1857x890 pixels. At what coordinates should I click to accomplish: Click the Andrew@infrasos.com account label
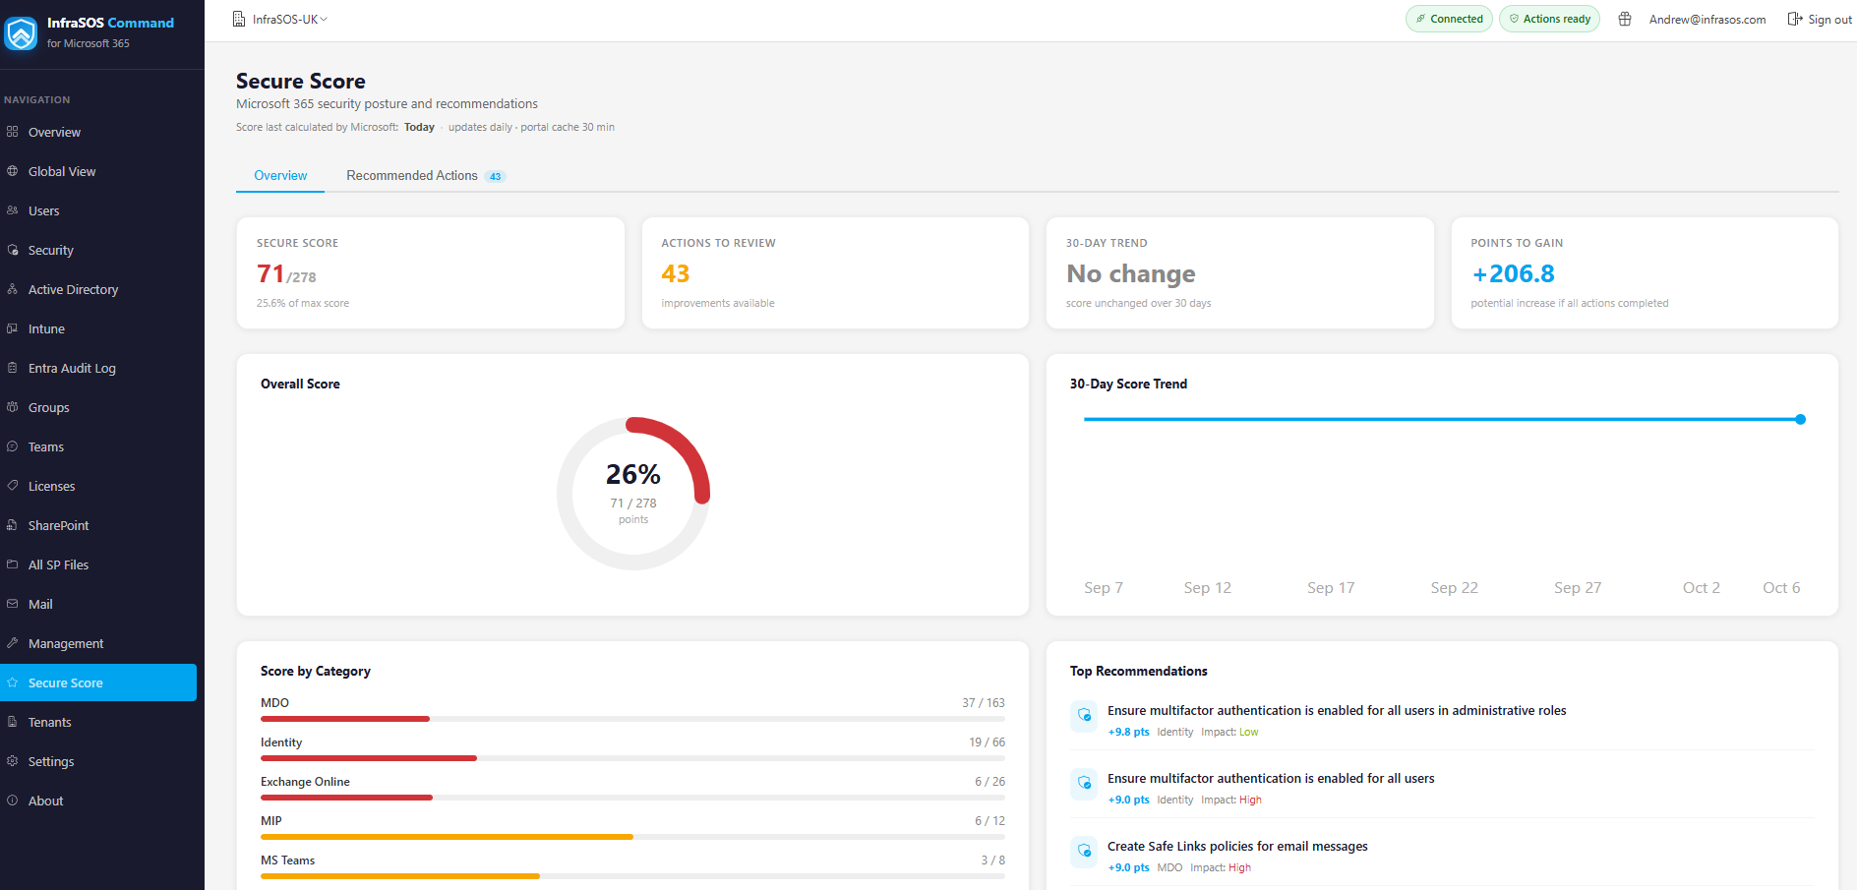pyautogui.click(x=1707, y=19)
